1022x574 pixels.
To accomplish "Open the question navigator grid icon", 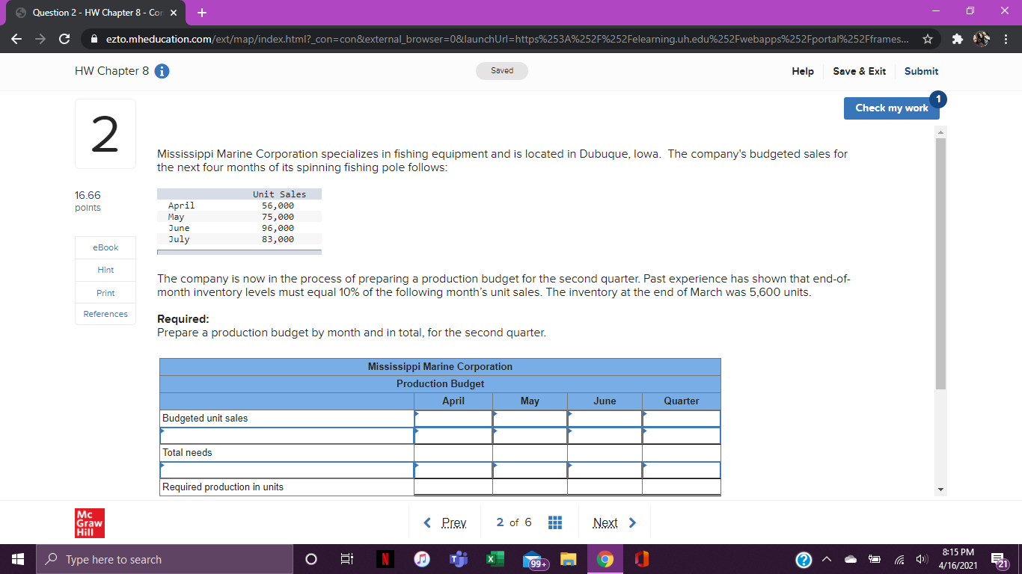I will [x=554, y=522].
